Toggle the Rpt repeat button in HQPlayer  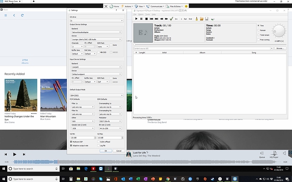click(185, 19)
